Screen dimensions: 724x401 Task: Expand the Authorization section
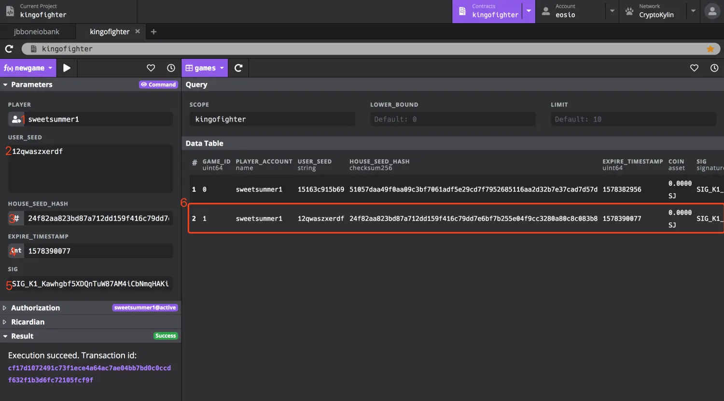(x=35, y=308)
